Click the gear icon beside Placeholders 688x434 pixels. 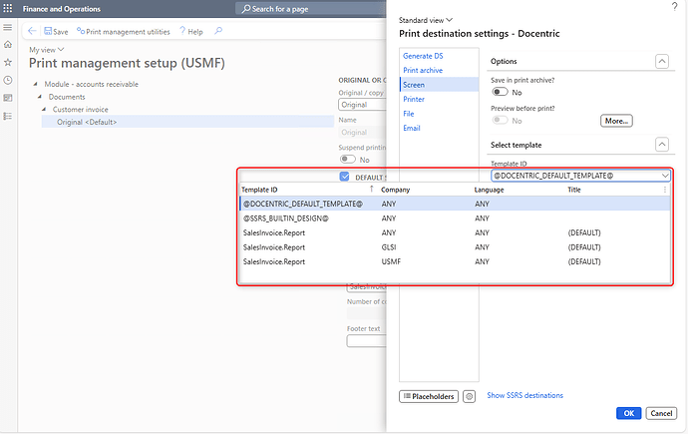click(469, 396)
